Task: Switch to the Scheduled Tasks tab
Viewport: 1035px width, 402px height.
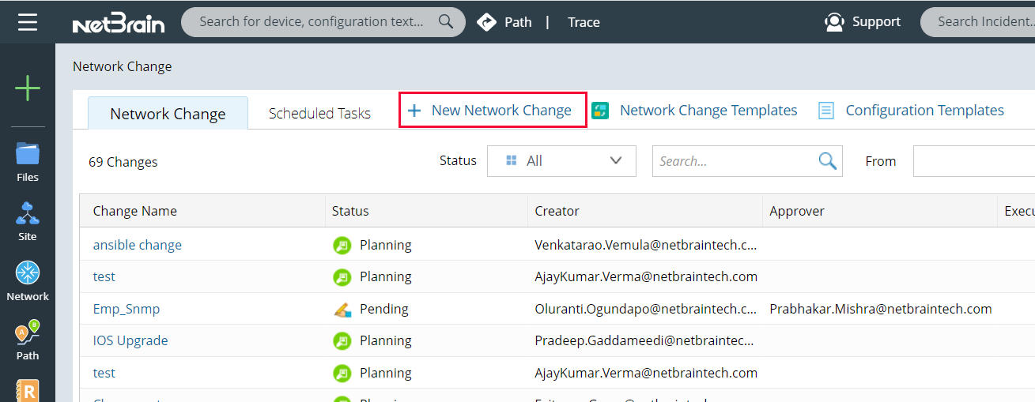Action: point(319,114)
